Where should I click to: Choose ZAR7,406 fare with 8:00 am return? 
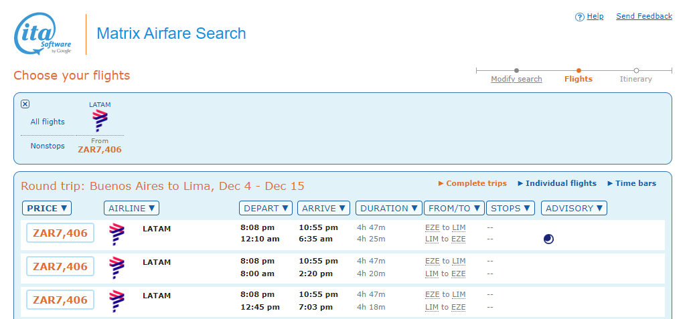click(x=60, y=266)
